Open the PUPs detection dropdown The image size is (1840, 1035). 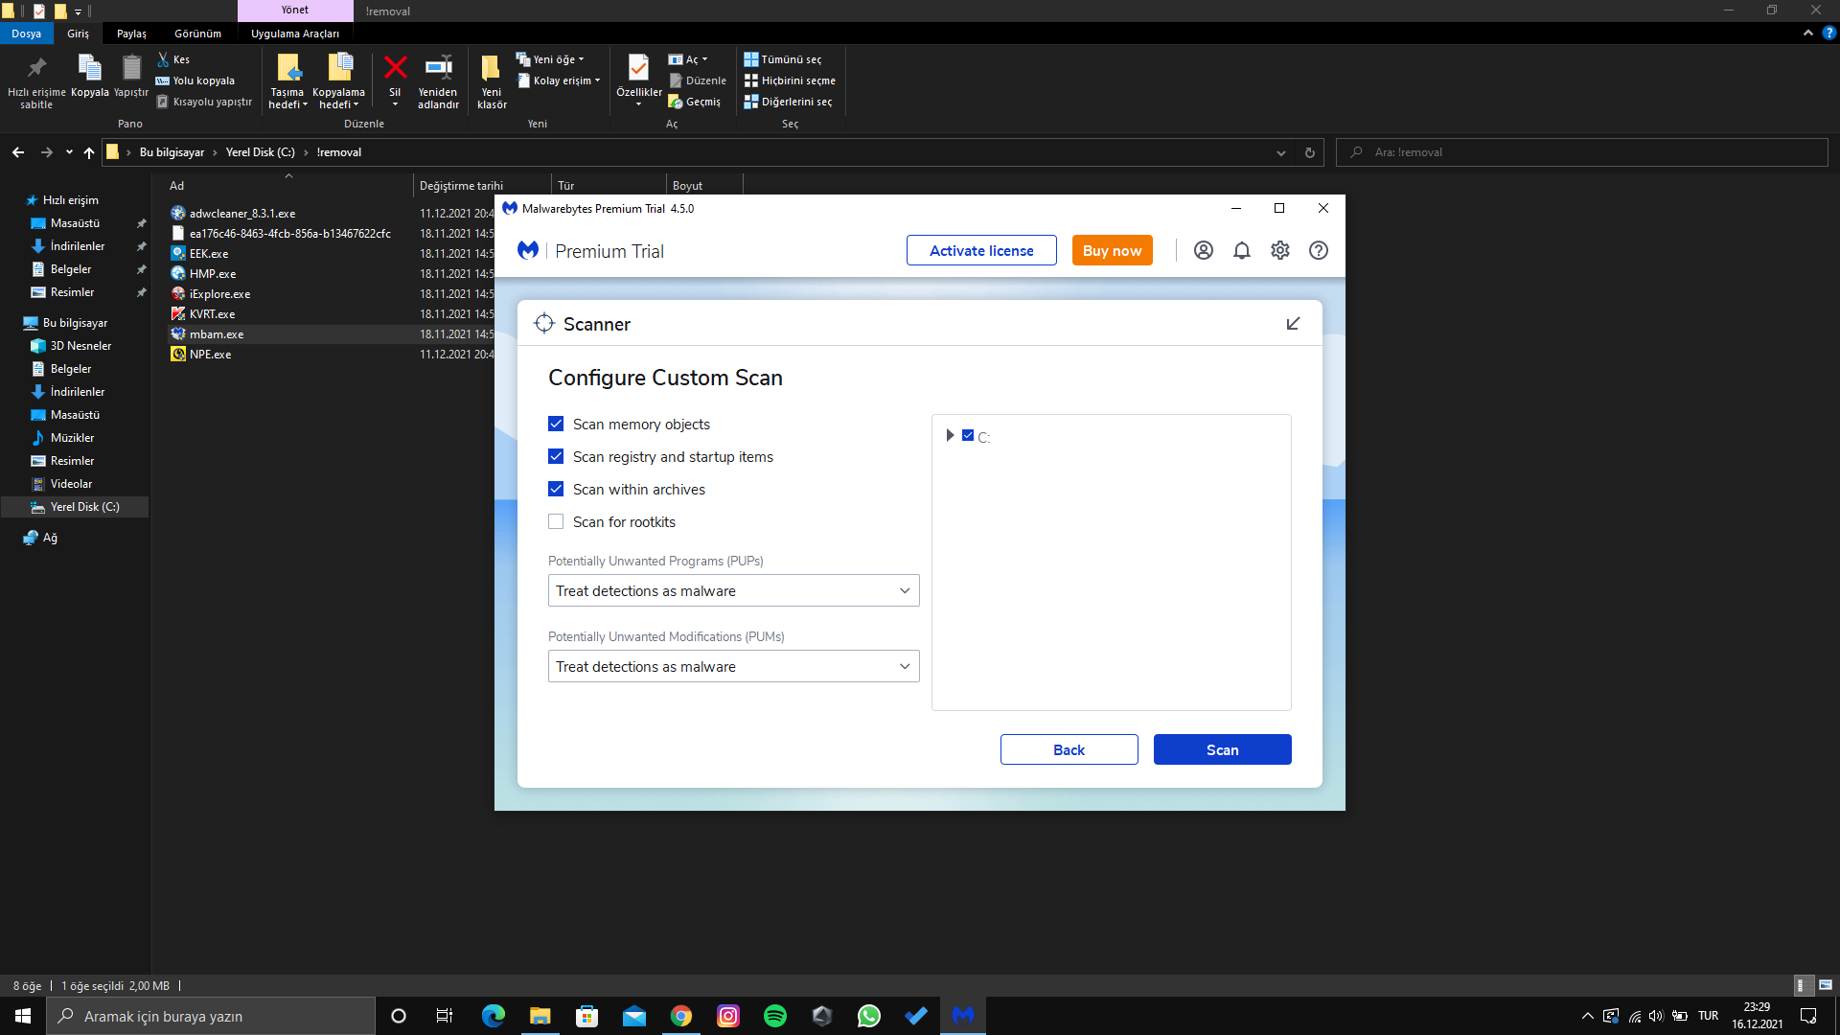(x=733, y=590)
